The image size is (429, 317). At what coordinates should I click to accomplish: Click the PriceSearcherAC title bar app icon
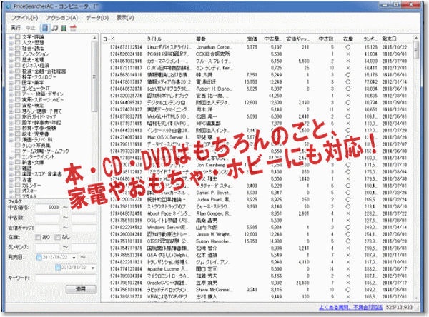tap(9, 6)
